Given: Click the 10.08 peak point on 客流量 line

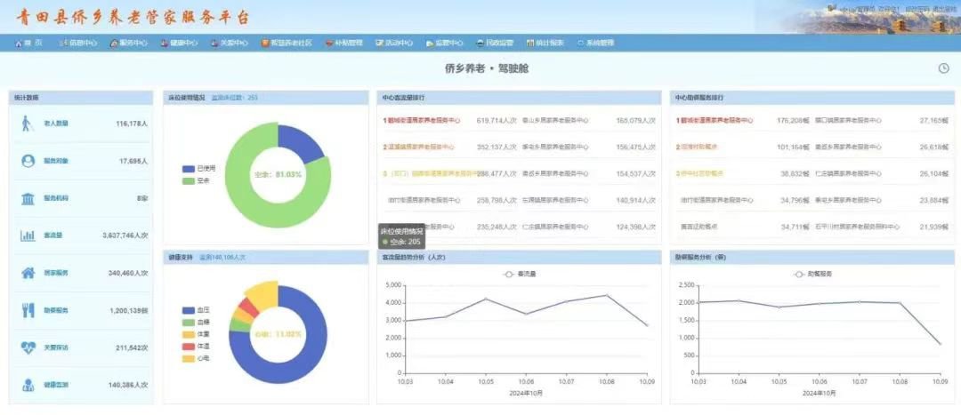Looking at the screenshot, I should pyautogui.click(x=606, y=295).
